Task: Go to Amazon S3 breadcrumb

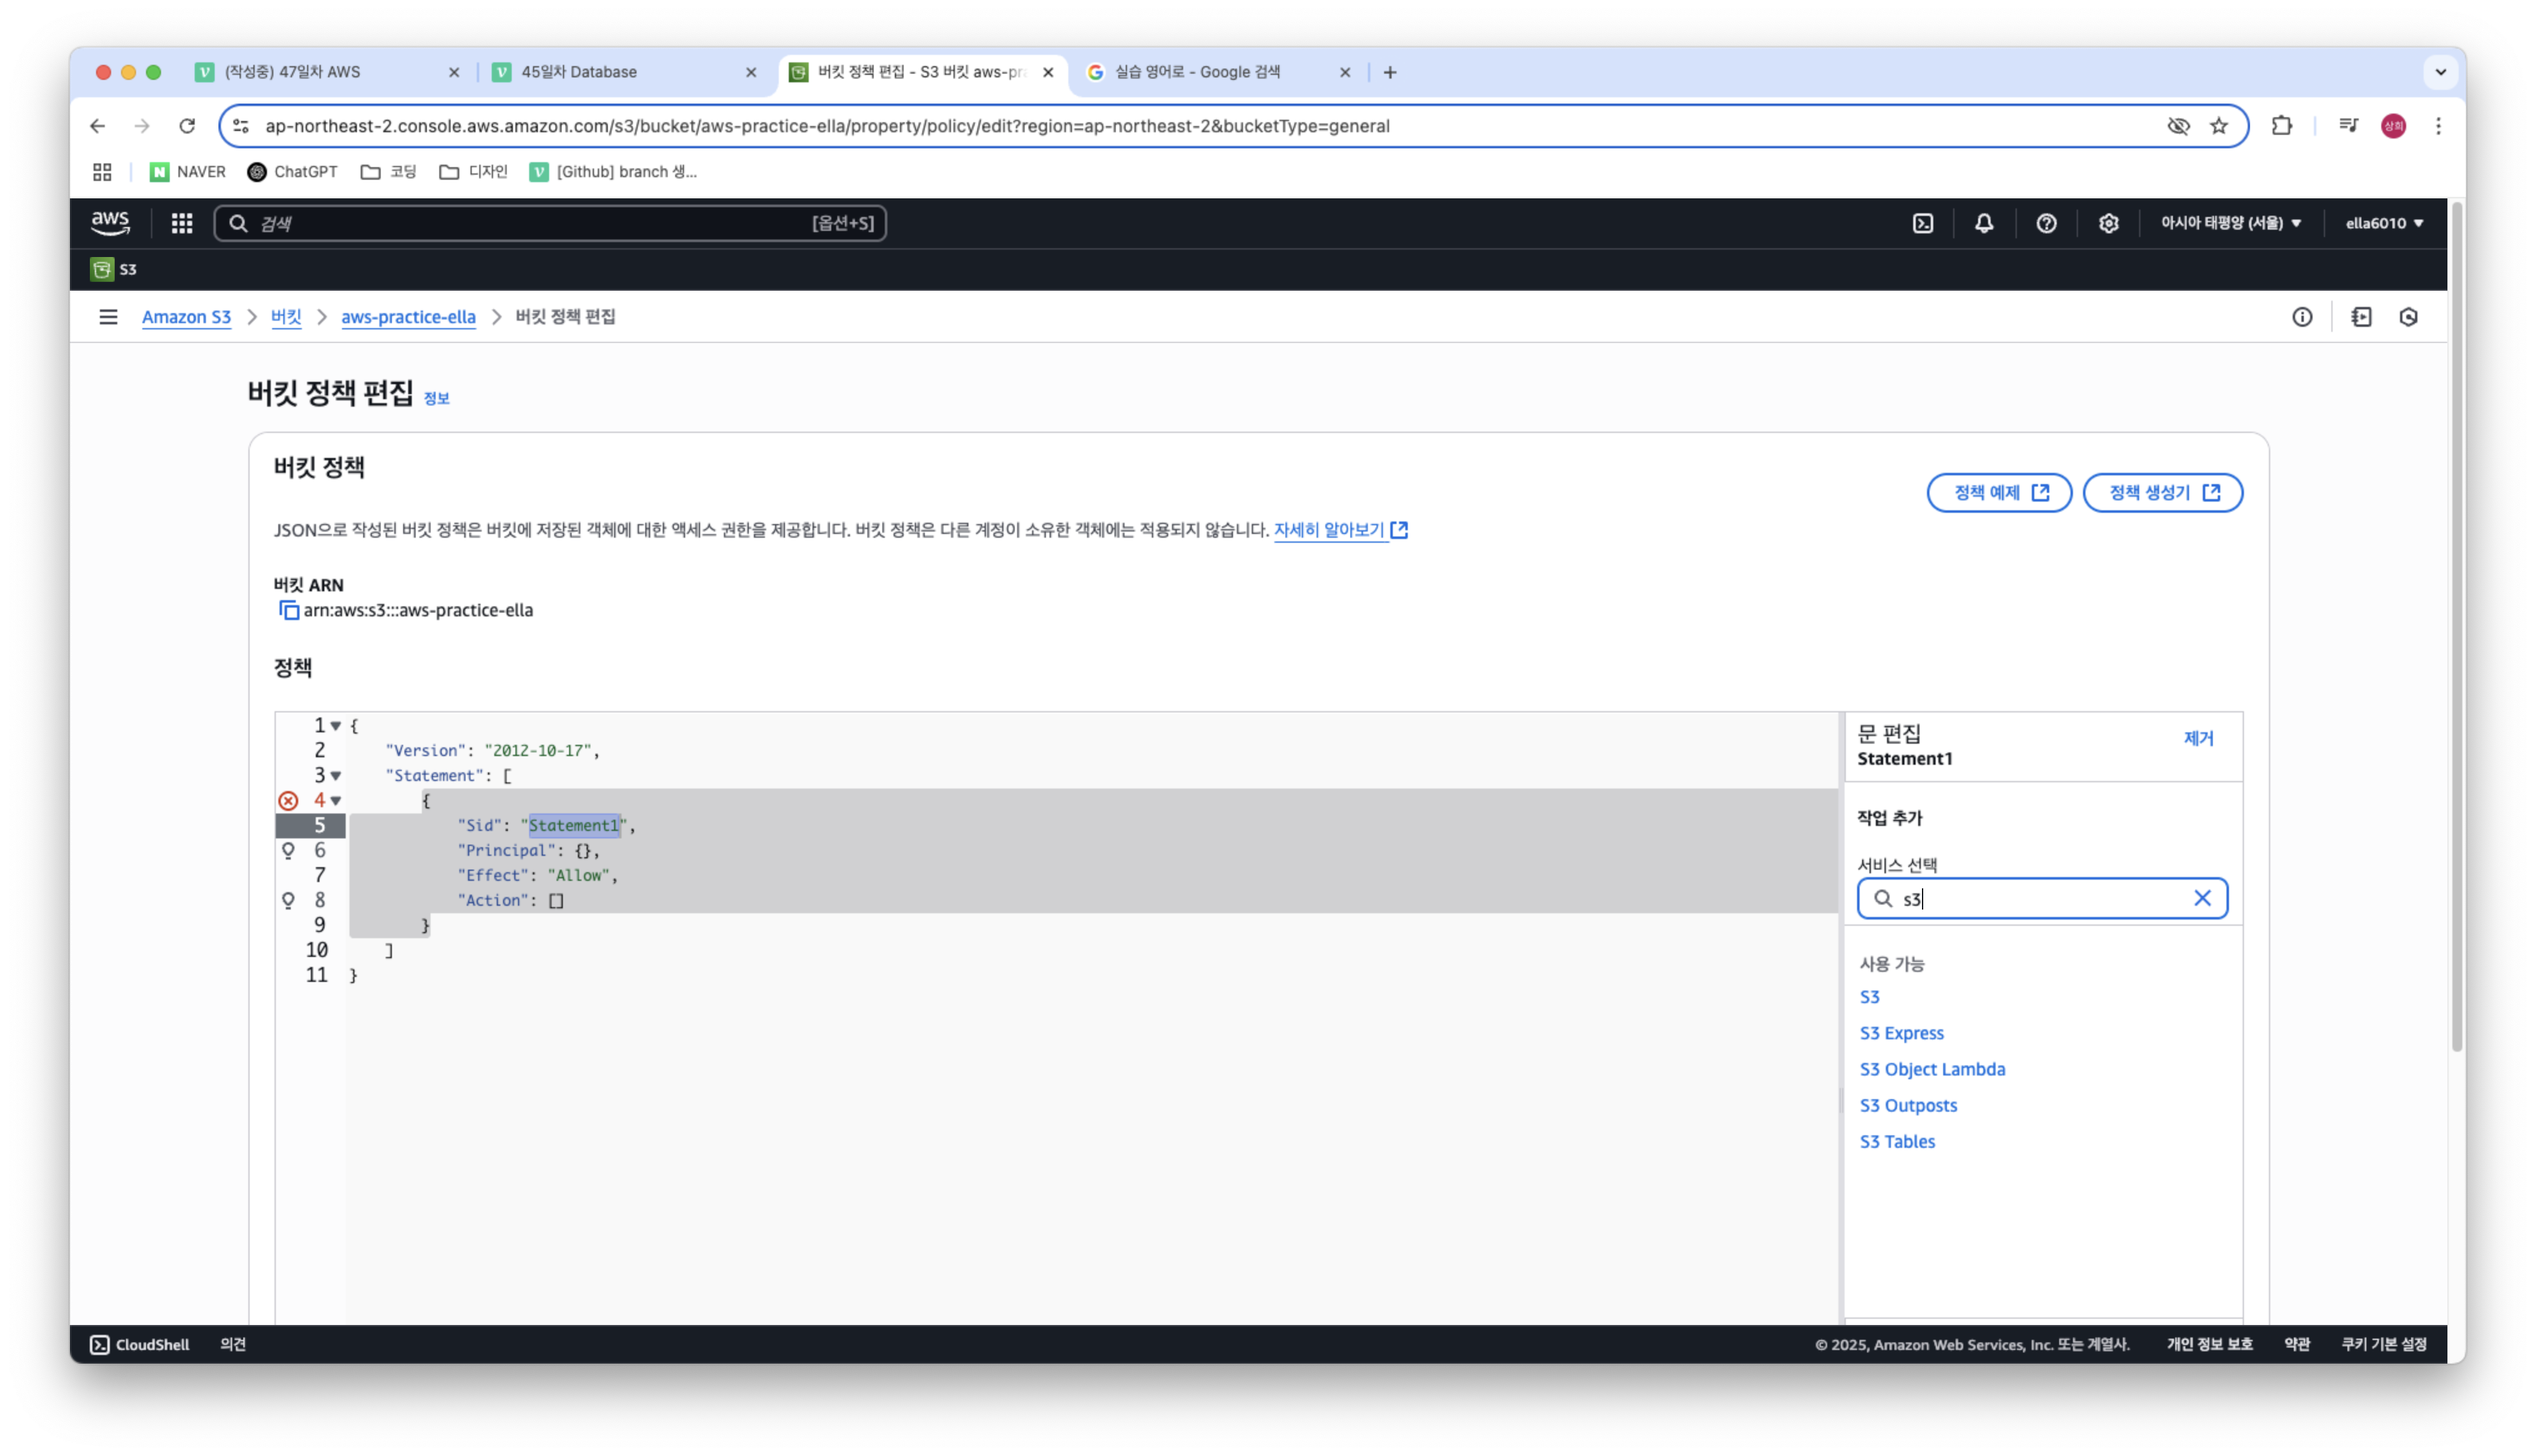Action: coord(186,317)
